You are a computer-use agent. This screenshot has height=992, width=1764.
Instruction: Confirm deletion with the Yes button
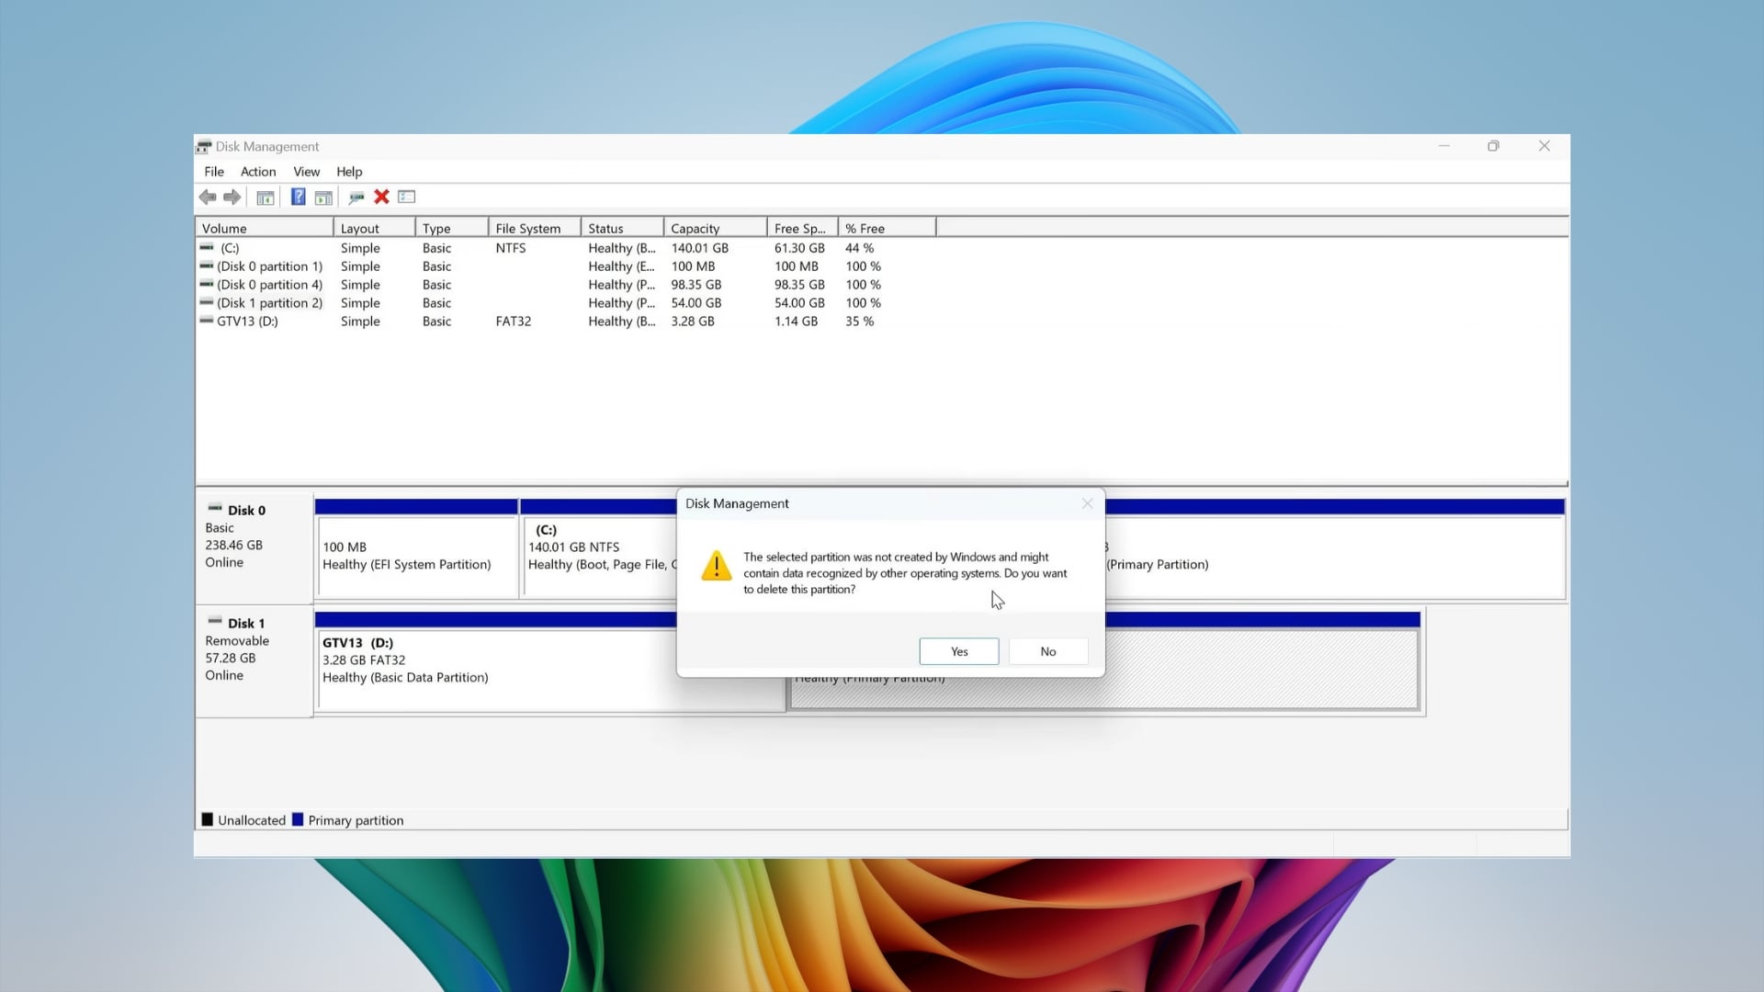point(959,651)
